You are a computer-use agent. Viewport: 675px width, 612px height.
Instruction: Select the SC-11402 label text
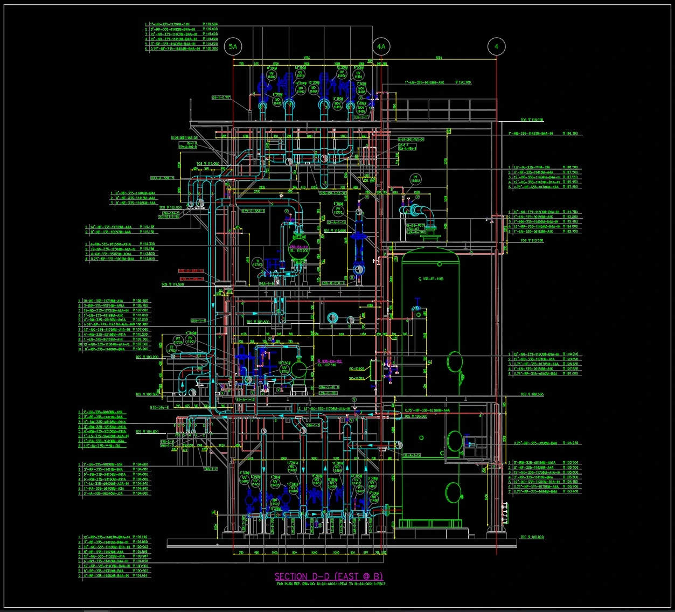pos(357,369)
